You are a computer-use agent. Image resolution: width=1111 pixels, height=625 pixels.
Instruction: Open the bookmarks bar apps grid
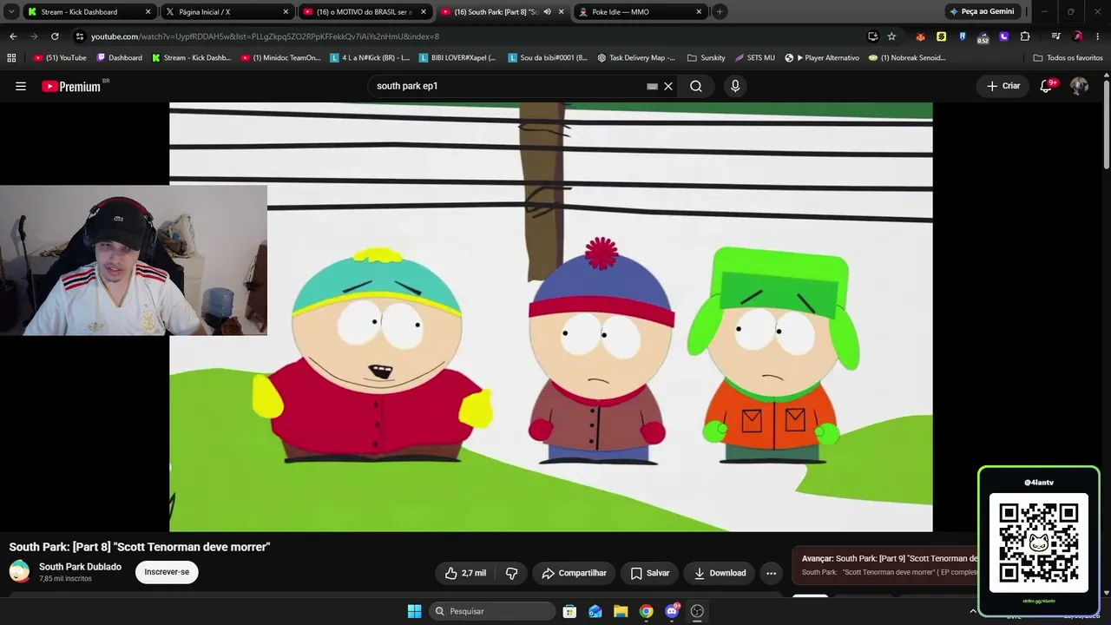click(x=11, y=58)
